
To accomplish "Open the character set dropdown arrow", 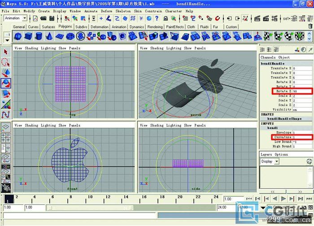I will tap(263, 208).
